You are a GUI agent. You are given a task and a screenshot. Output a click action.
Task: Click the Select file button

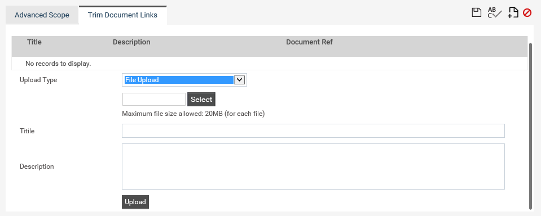[201, 100]
